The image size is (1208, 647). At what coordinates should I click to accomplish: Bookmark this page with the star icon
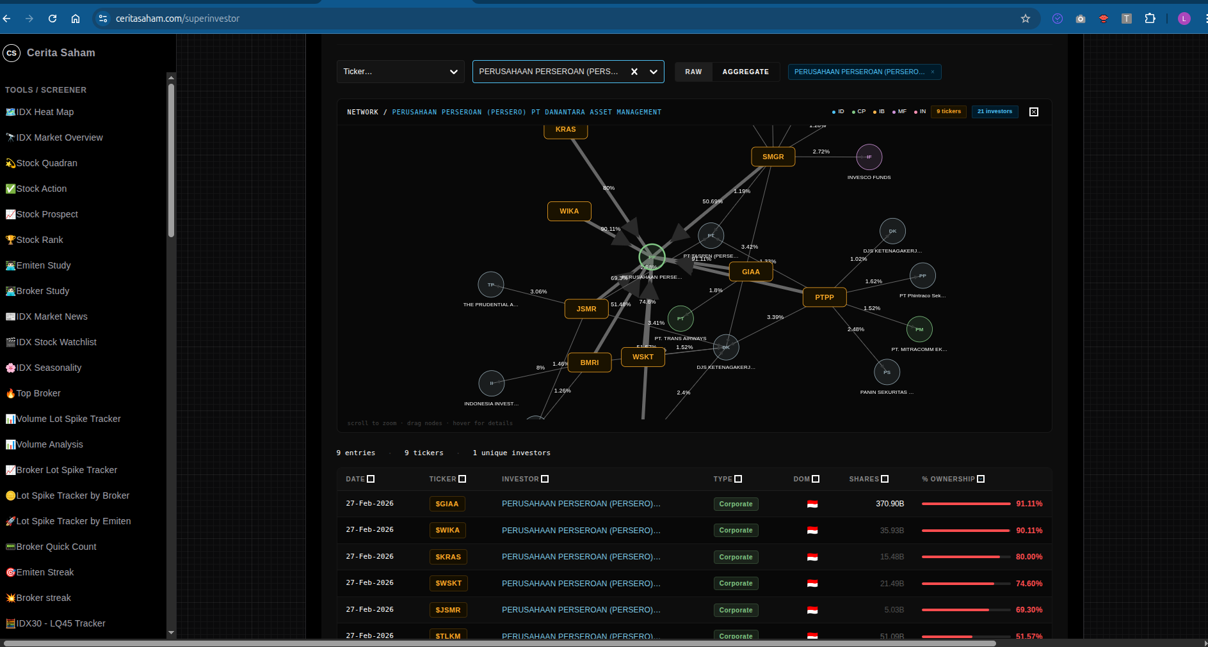1025,19
